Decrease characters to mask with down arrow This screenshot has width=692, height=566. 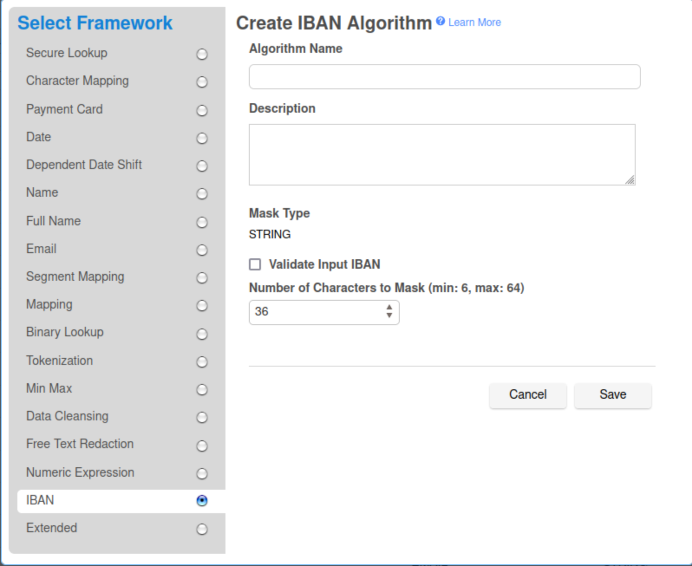pyautogui.click(x=389, y=316)
